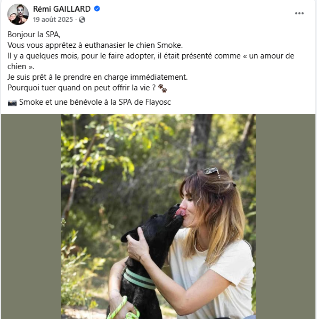Click the camera emoji before the caption

[x=12, y=103]
